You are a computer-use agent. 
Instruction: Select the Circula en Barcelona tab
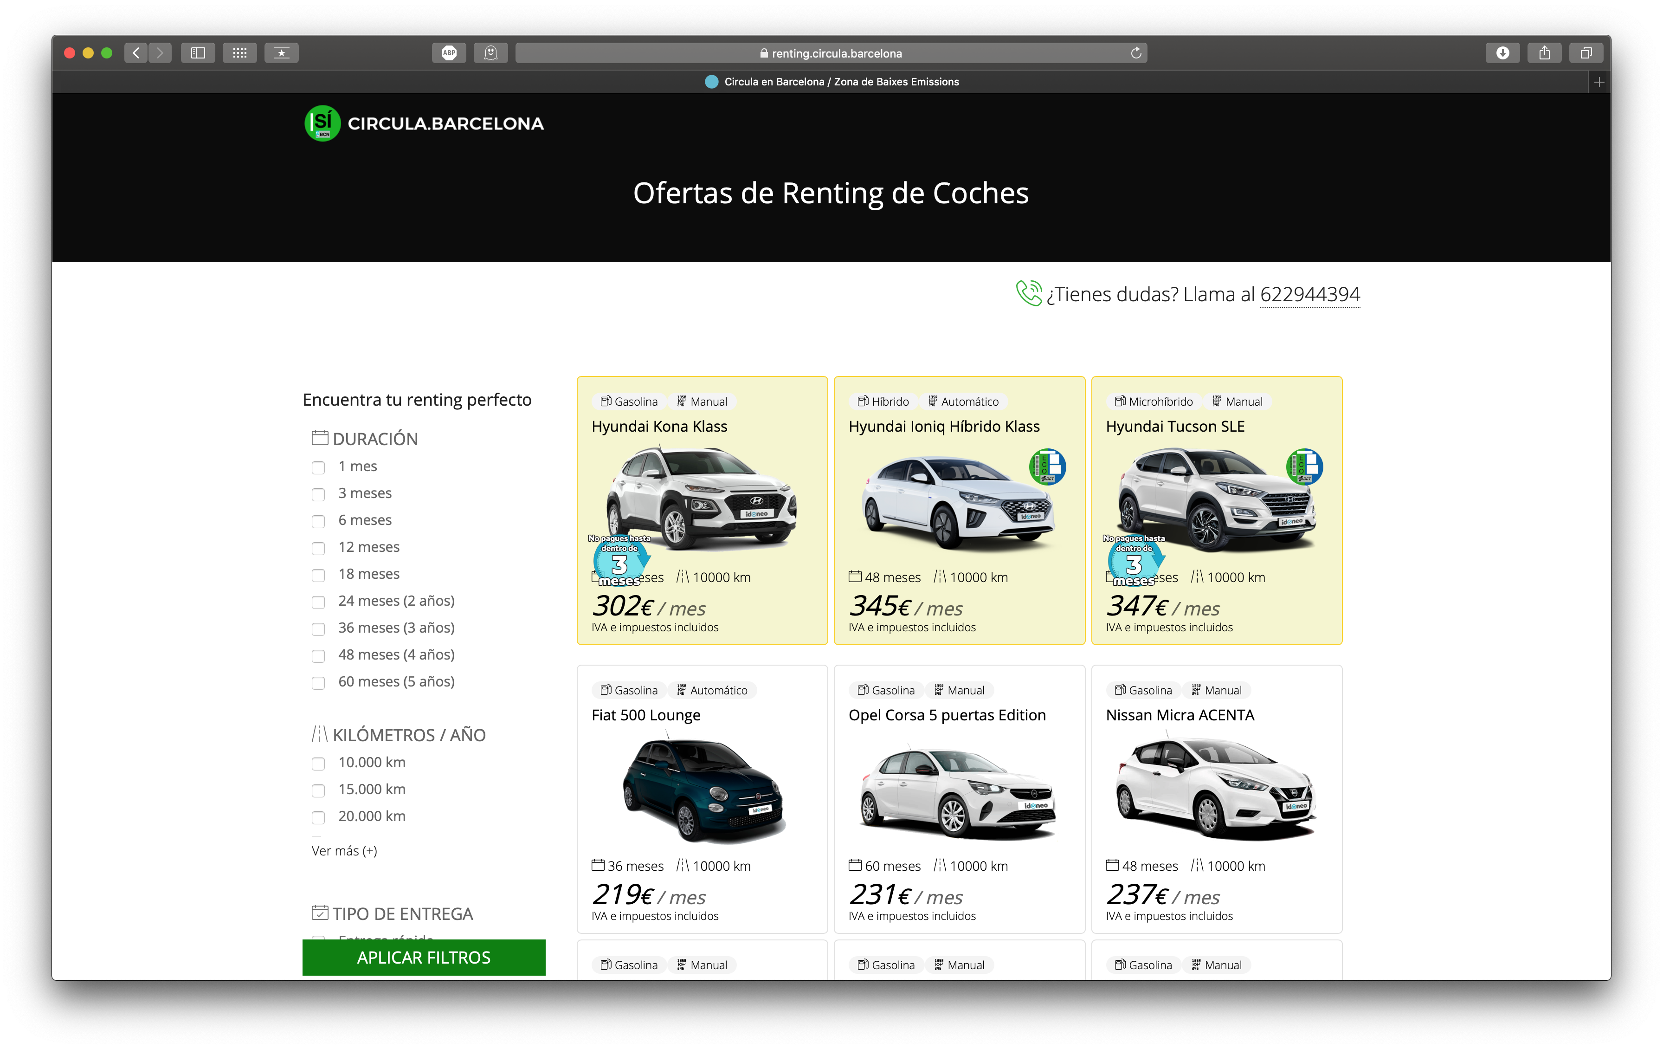(831, 82)
